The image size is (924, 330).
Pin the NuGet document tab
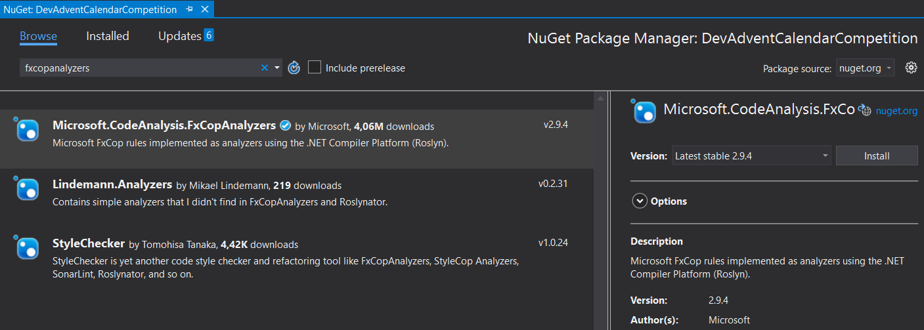tap(190, 9)
